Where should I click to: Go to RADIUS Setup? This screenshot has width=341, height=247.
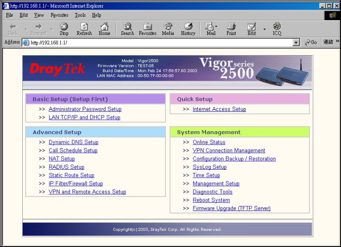pos(66,167)
